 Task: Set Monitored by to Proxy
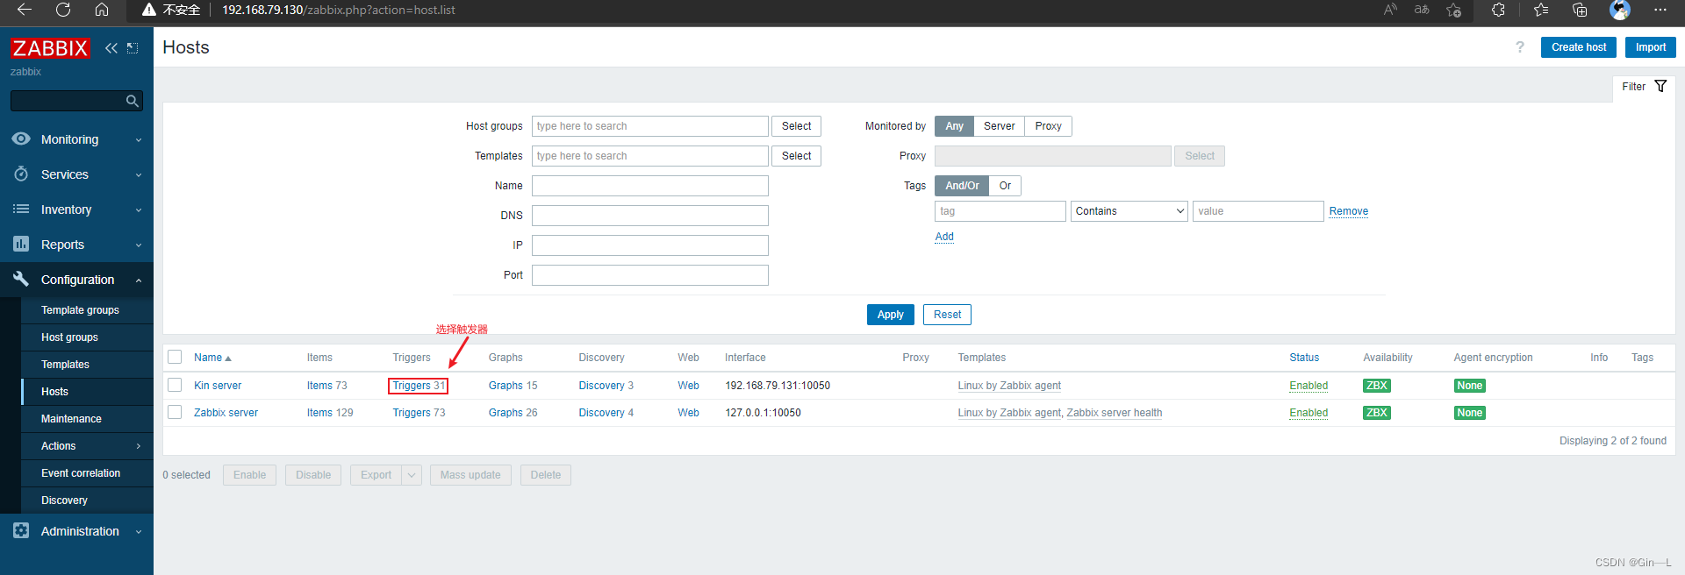click(1048, 126)
